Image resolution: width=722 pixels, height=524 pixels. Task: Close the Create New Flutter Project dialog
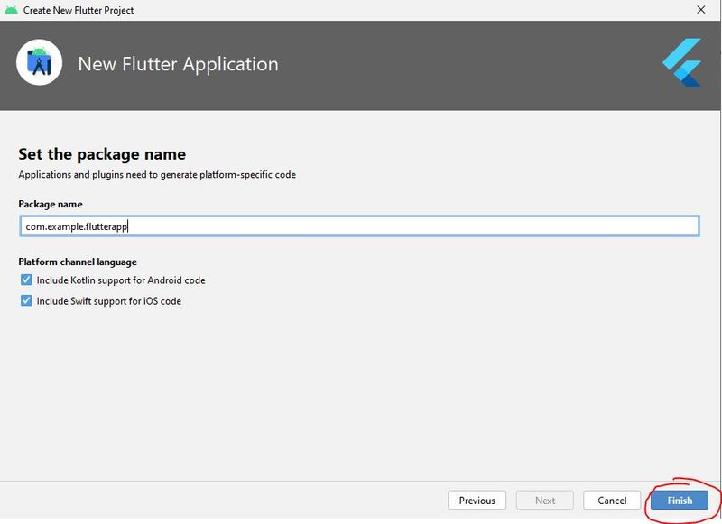point(701,10)
